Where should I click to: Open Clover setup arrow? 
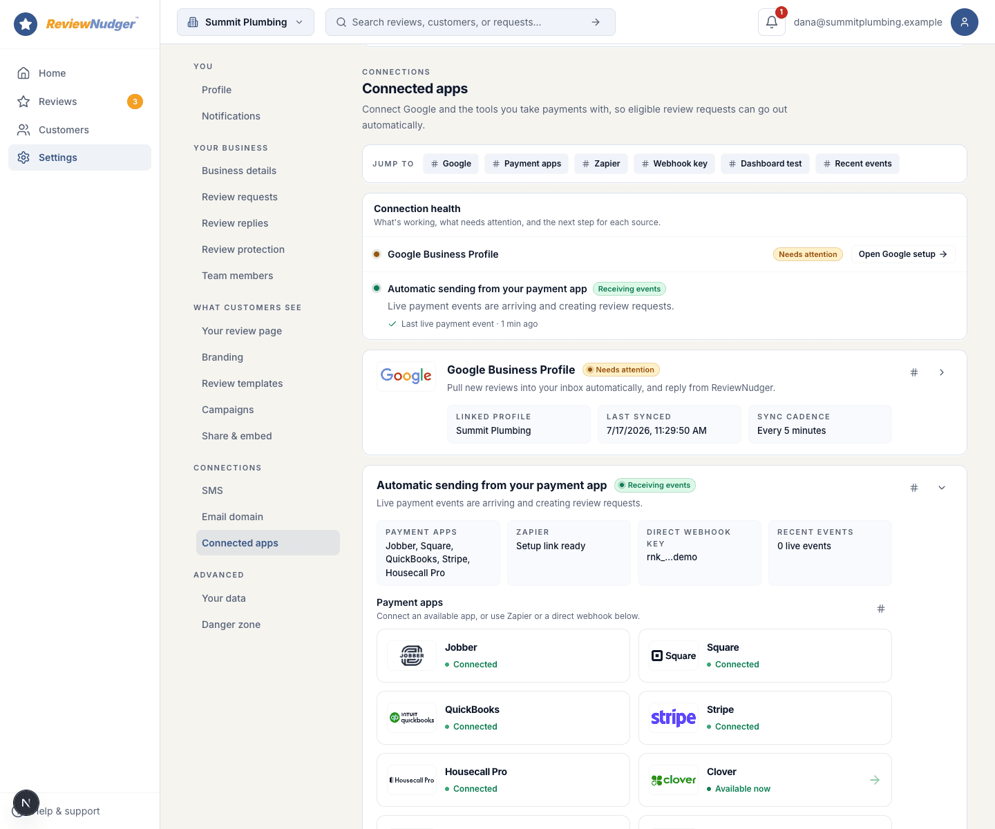(x=875, y=780)
